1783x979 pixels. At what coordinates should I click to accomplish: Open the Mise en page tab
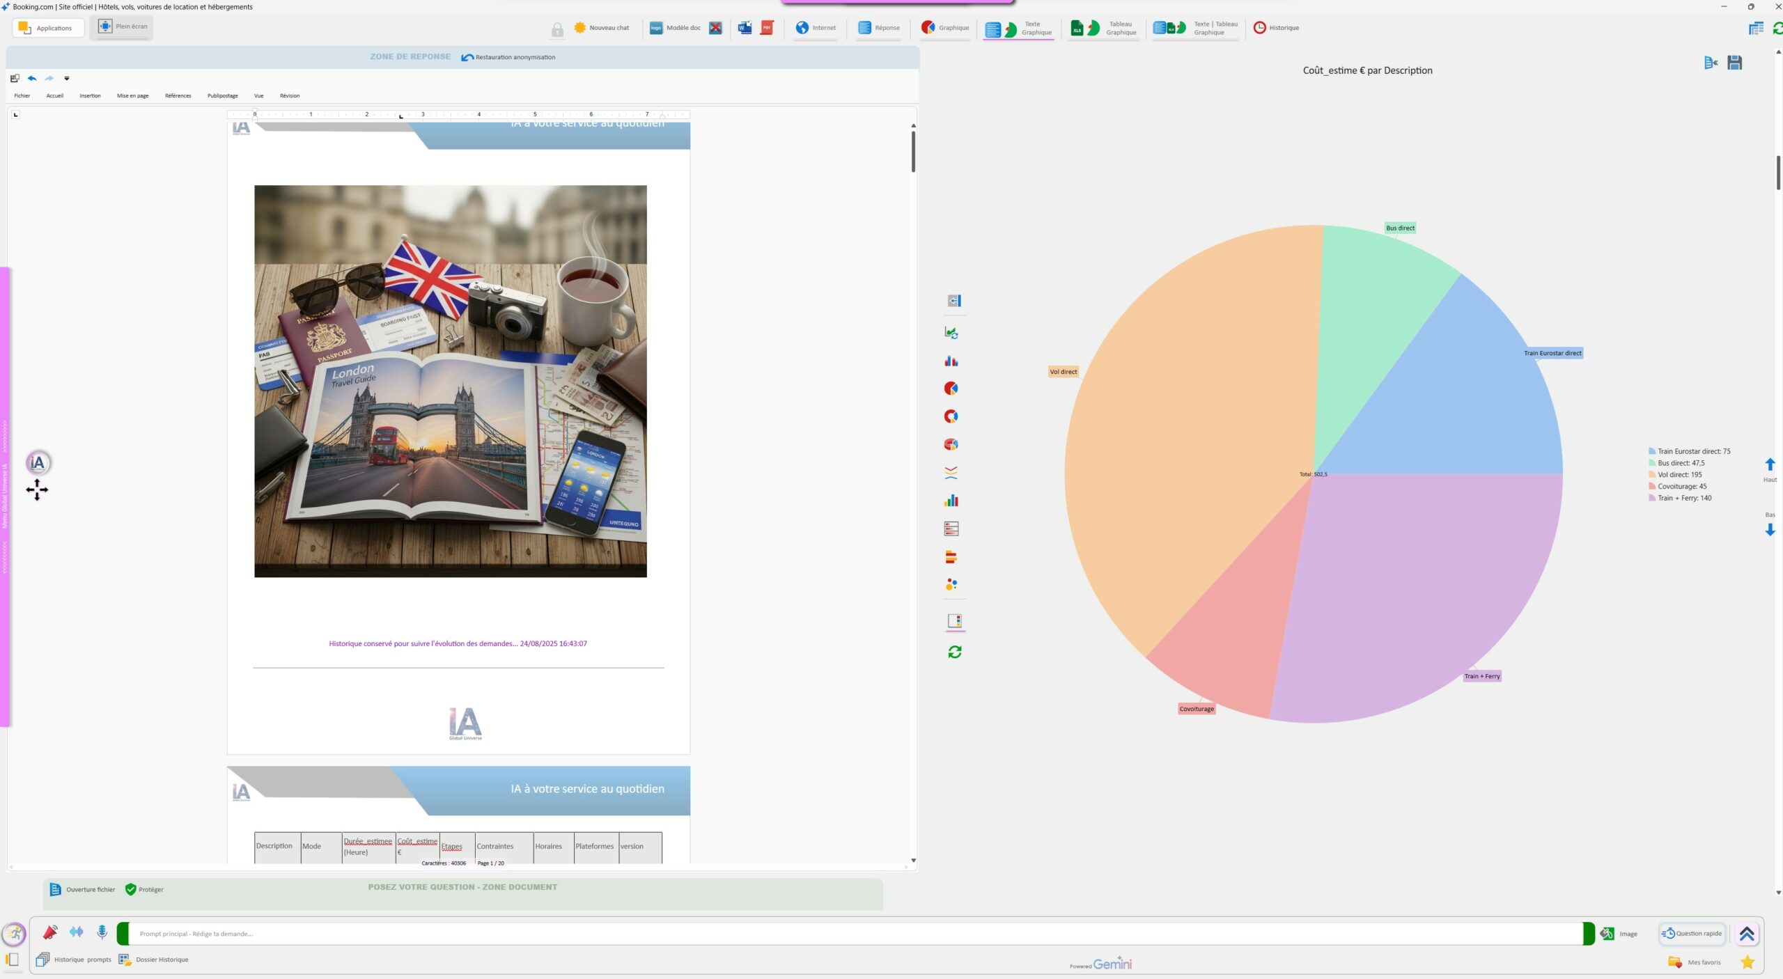(132, 96)
